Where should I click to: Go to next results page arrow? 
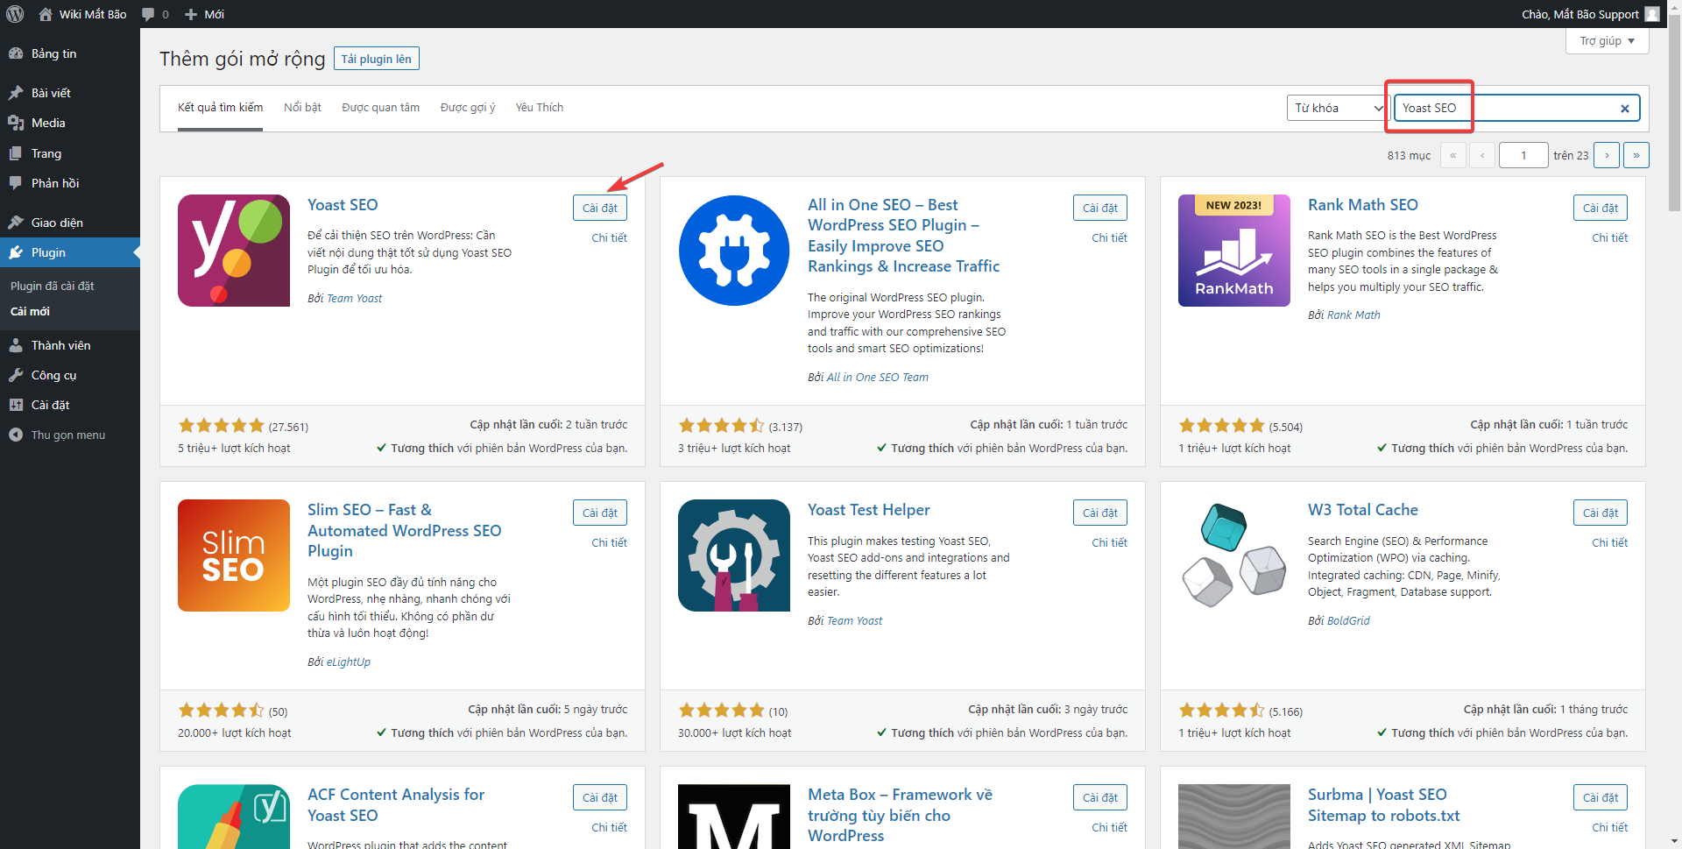pos(1607,155)
